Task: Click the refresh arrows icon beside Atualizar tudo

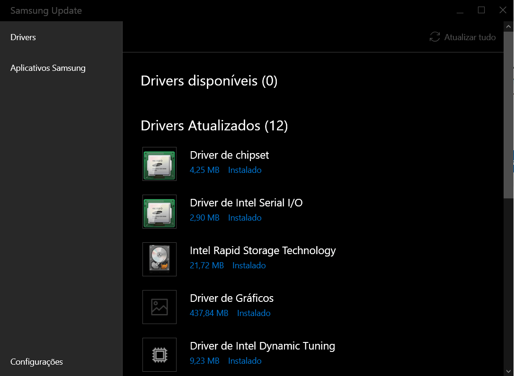Action: pos(434,37)
